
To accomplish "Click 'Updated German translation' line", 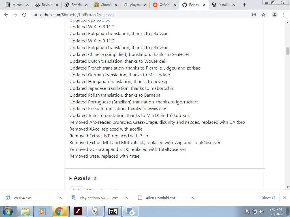I will click(120, 75).
